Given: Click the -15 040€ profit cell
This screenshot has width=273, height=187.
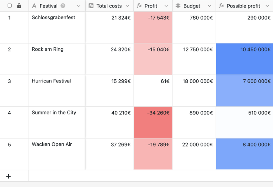Looking at the screenshot, I should pos(153,59).
